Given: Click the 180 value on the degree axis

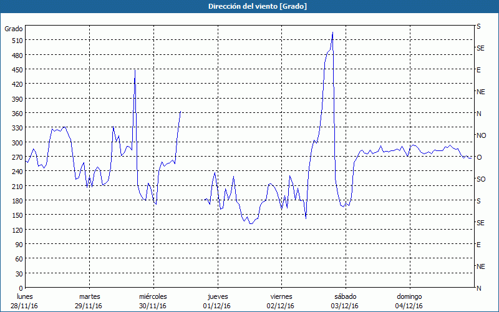Looking at the screenshot, I should [17, 200].
